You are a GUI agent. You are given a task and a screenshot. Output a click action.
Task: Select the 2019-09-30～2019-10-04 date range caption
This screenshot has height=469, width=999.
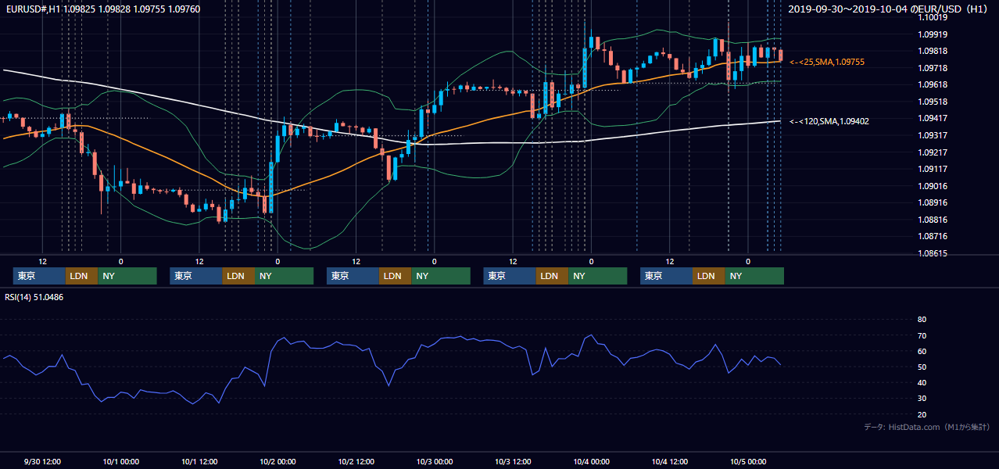click(890, 9)
